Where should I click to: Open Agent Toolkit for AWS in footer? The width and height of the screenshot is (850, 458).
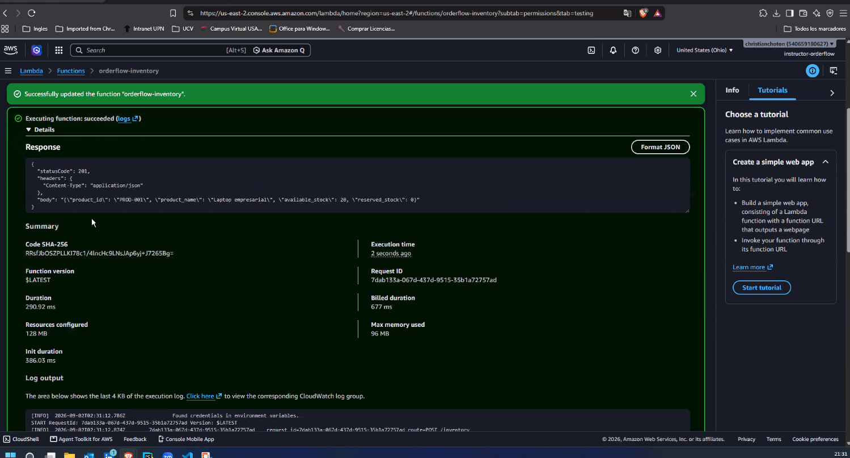tap(81, 439)
